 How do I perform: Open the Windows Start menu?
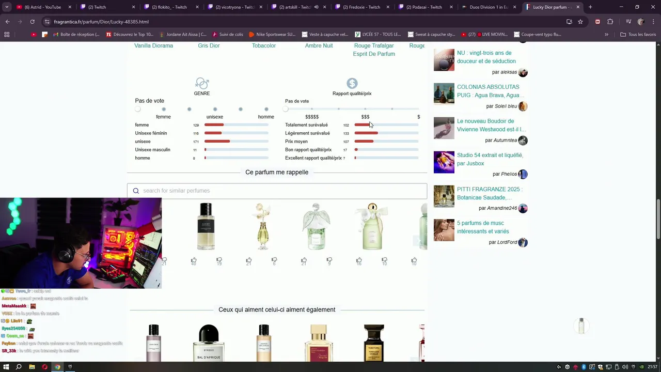point(6,367)
